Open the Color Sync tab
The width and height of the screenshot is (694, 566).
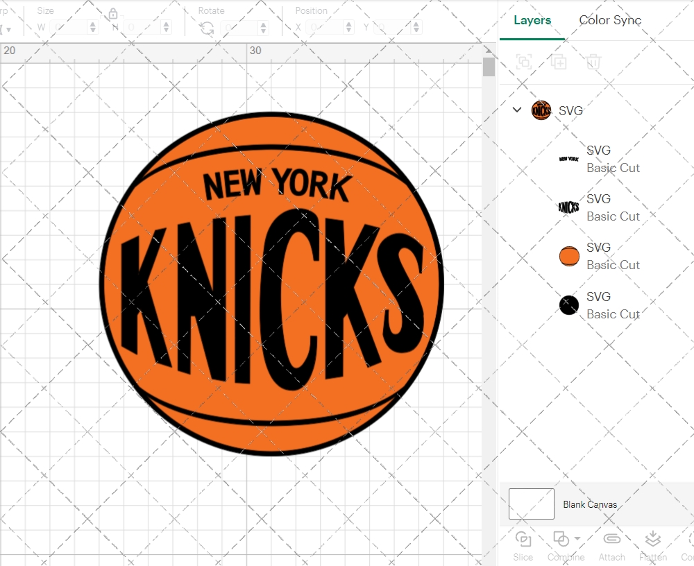tap(610, 20)
